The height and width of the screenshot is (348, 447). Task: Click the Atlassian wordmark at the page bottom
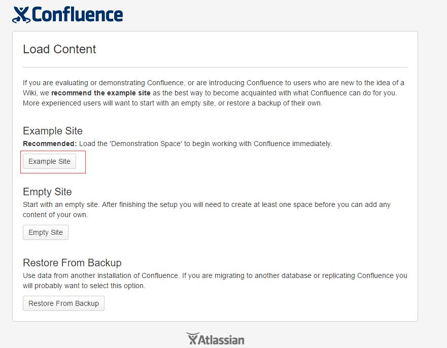pos(222,340)
